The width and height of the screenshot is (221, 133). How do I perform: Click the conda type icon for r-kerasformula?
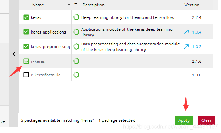[x=76, y=75]
